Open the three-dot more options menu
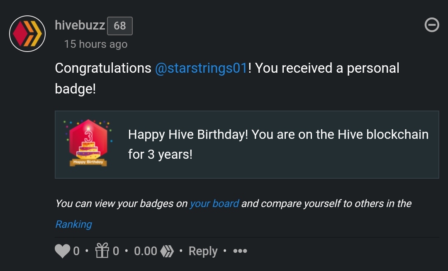The image size is (448, 271). point(240,251)
